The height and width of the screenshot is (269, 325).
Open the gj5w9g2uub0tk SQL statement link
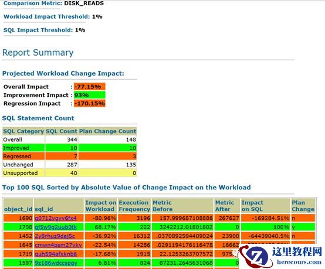pyautogui.click(x=56, y=227)
